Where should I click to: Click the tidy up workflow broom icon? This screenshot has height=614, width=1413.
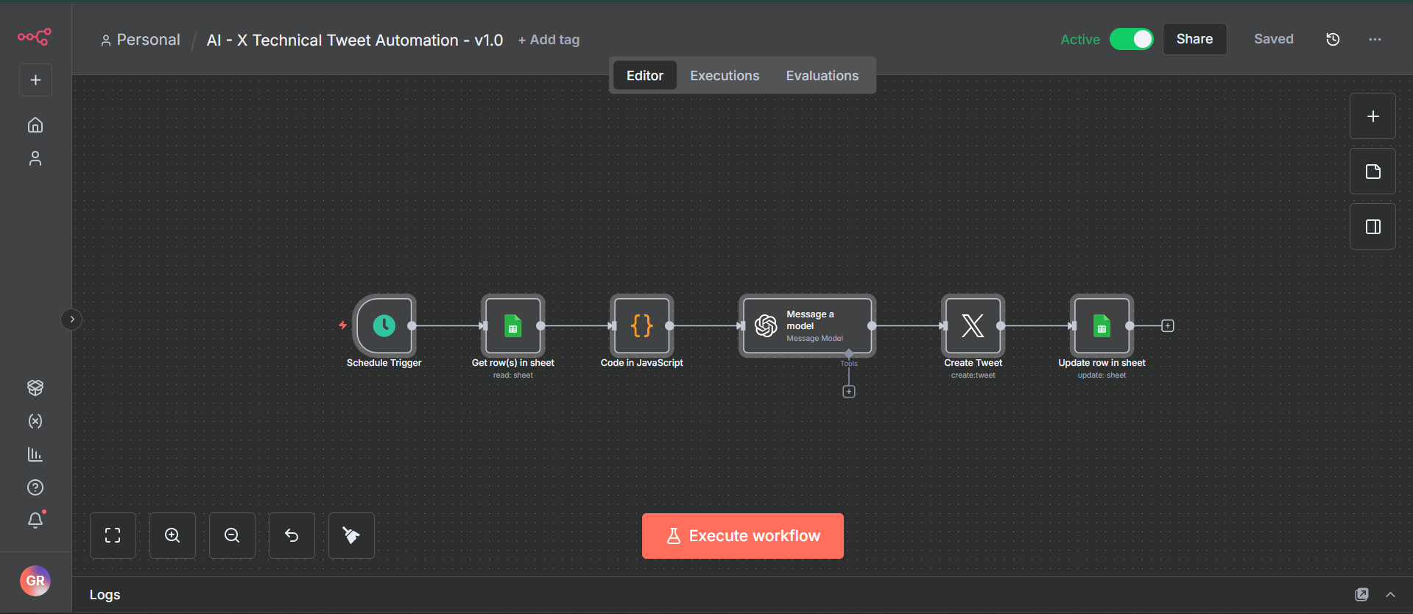point(351,535)
